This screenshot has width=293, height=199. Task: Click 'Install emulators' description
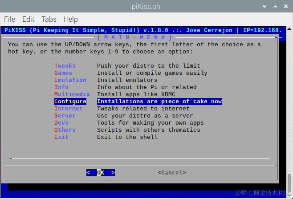127,80
